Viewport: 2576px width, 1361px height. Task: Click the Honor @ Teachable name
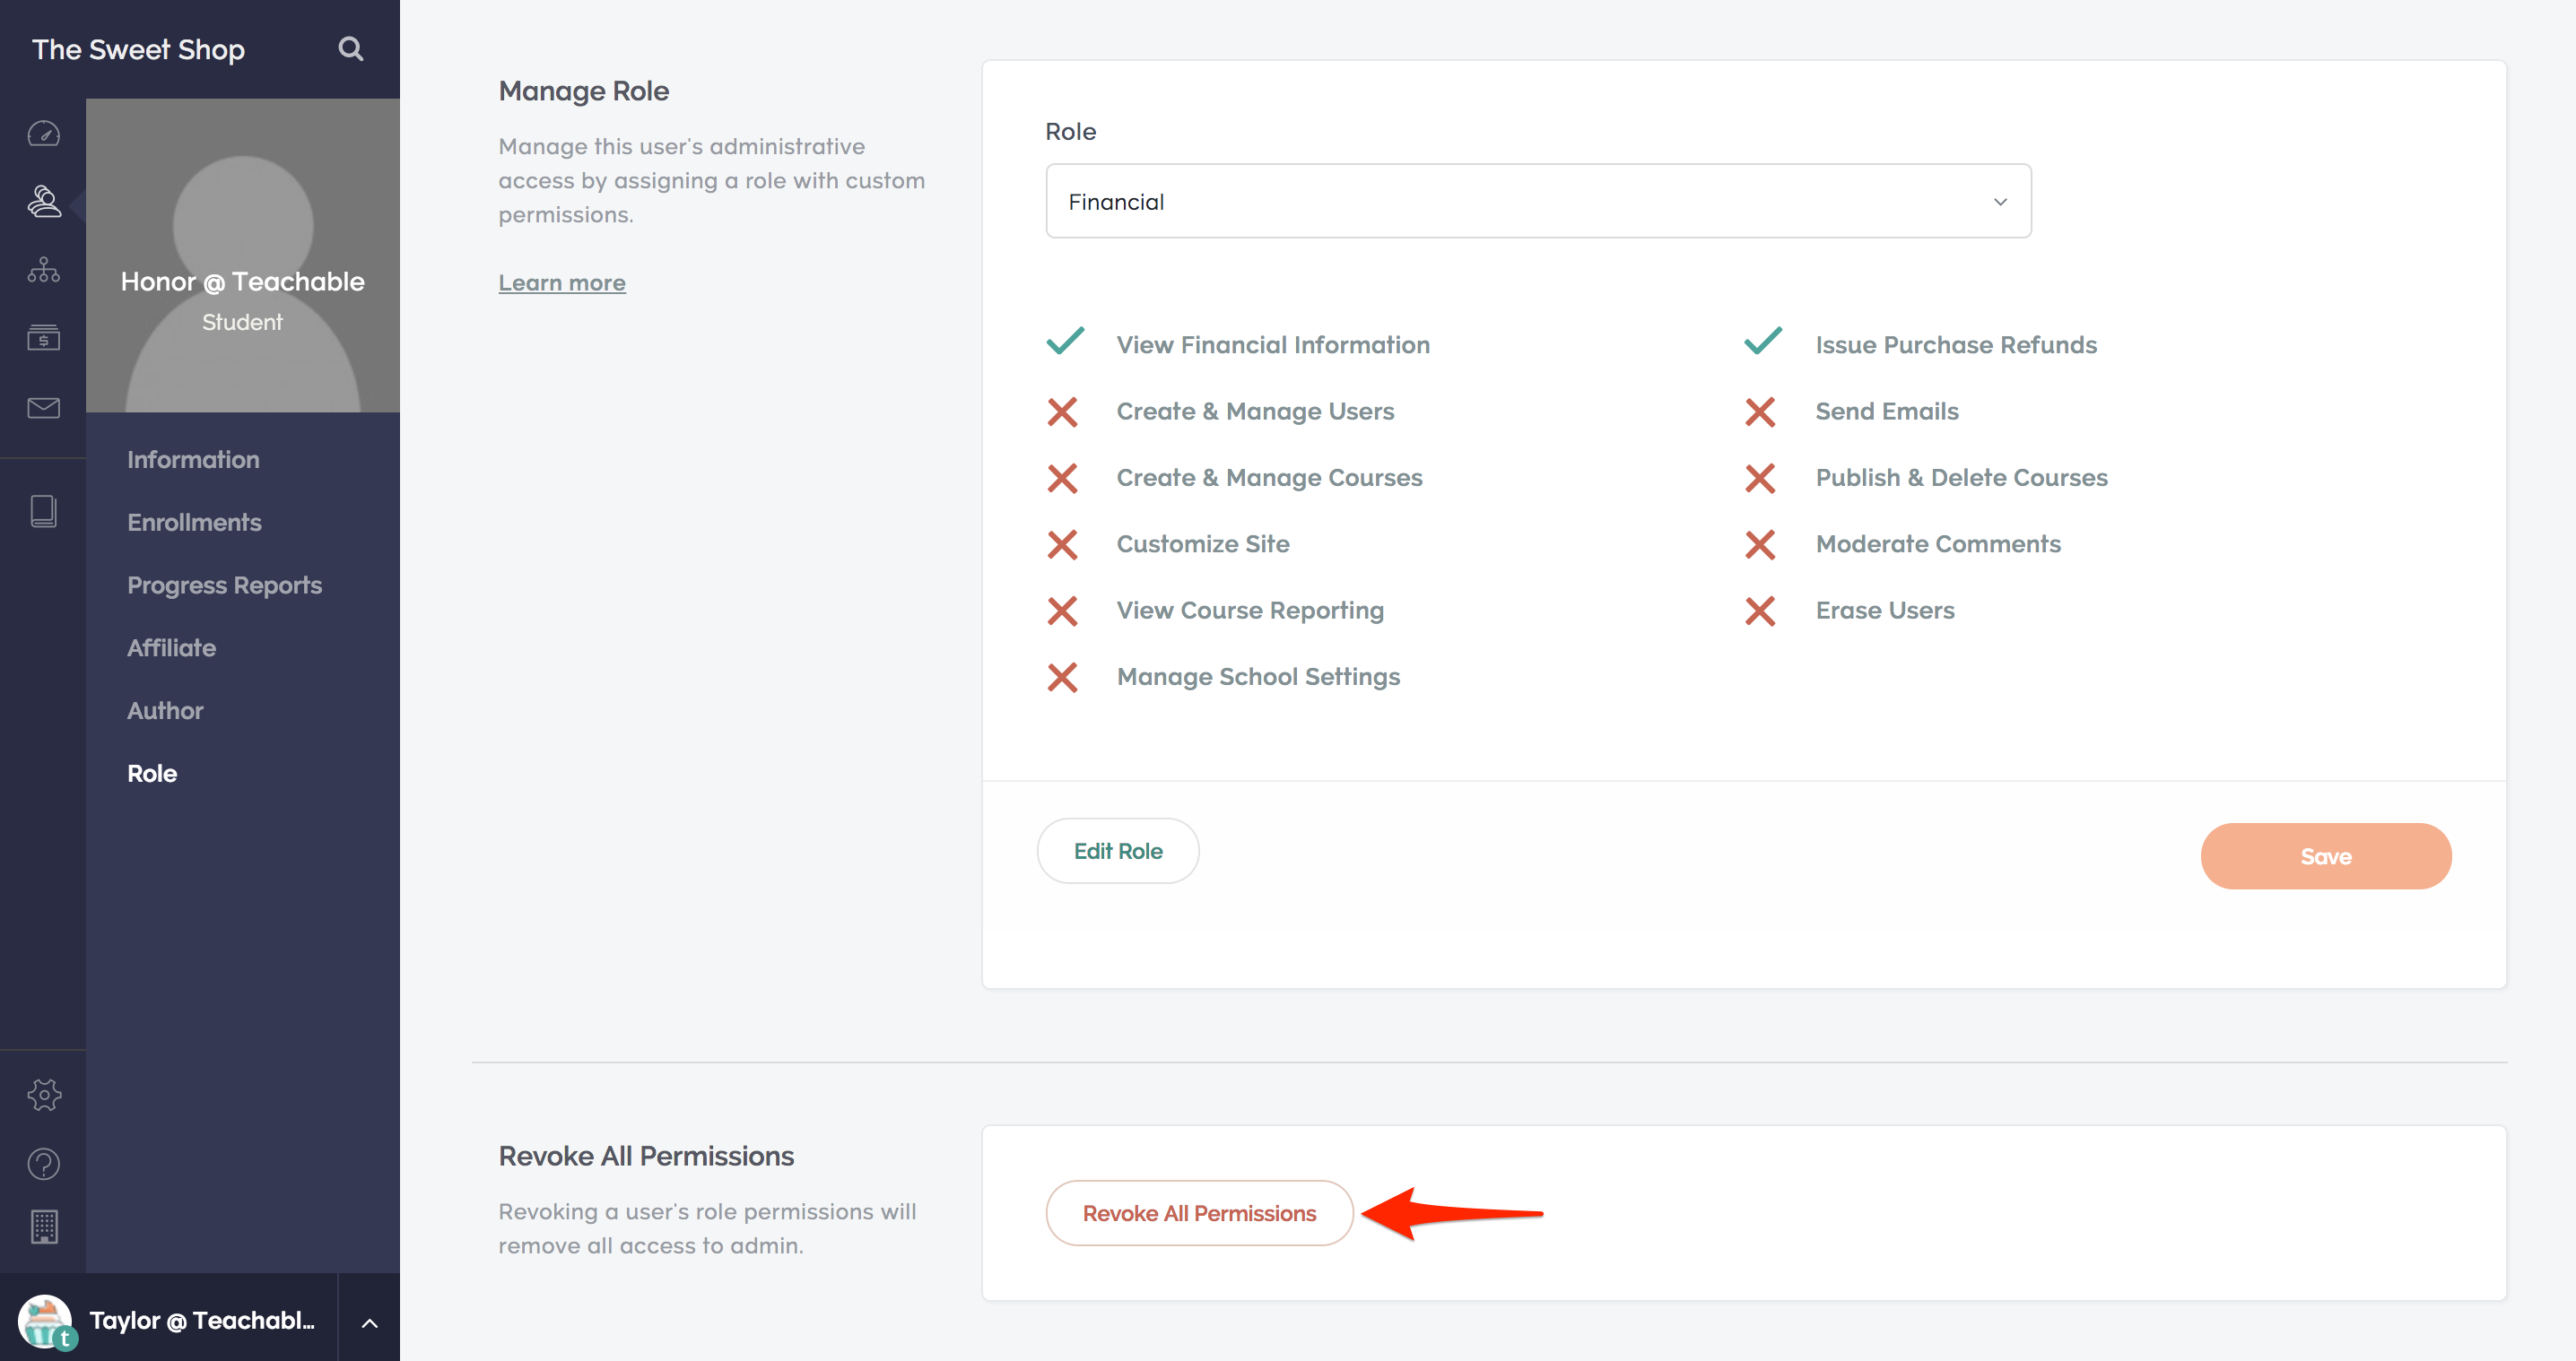(243, 282)
